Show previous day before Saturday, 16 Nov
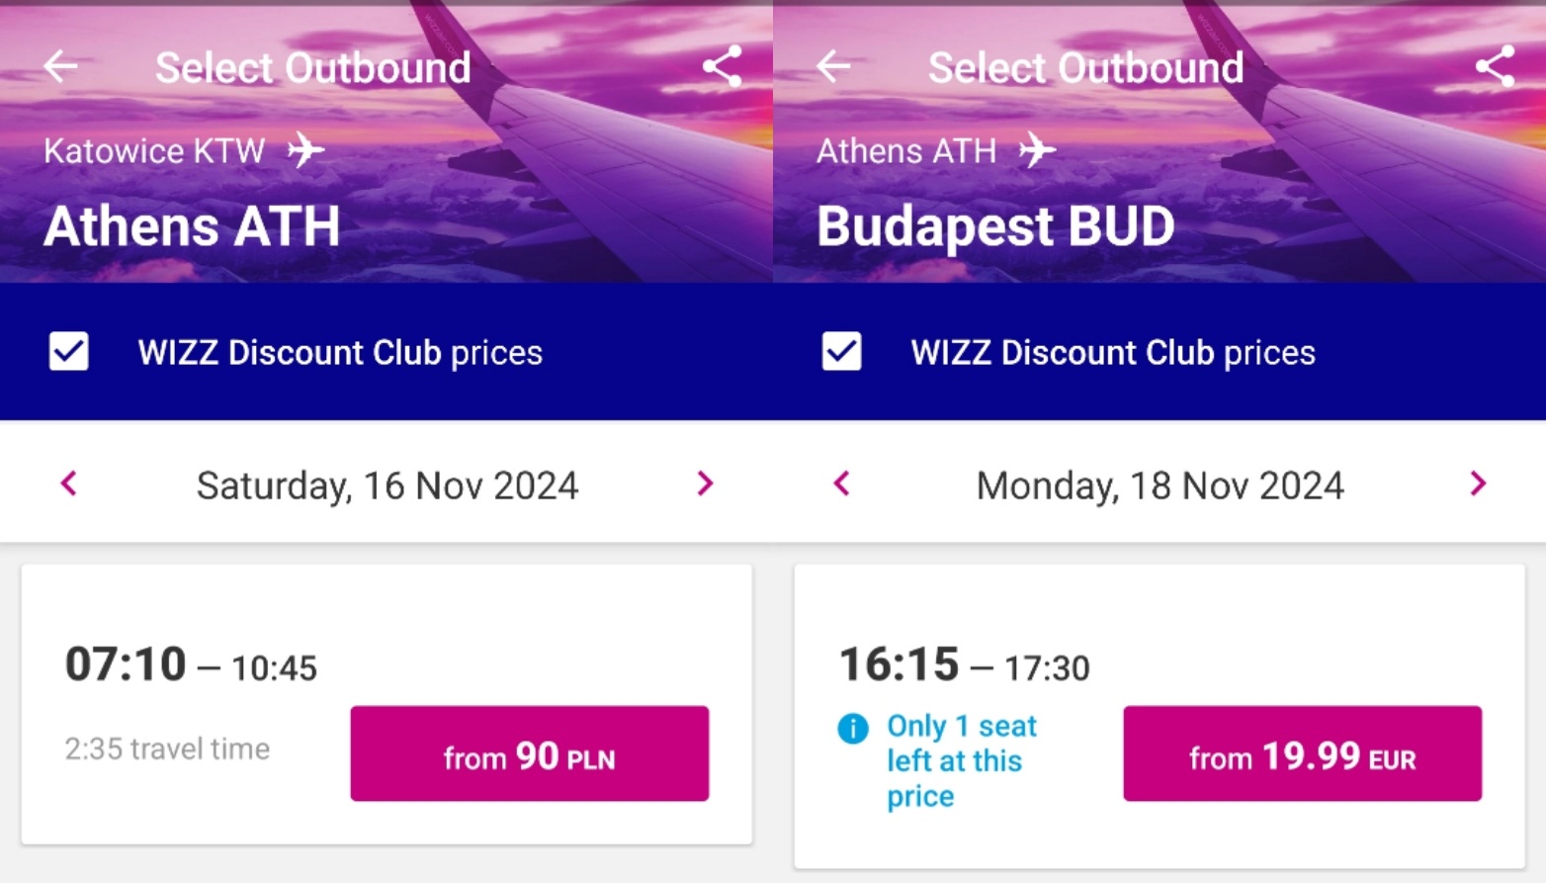The image size is (1546, 883). pos(68,484)
